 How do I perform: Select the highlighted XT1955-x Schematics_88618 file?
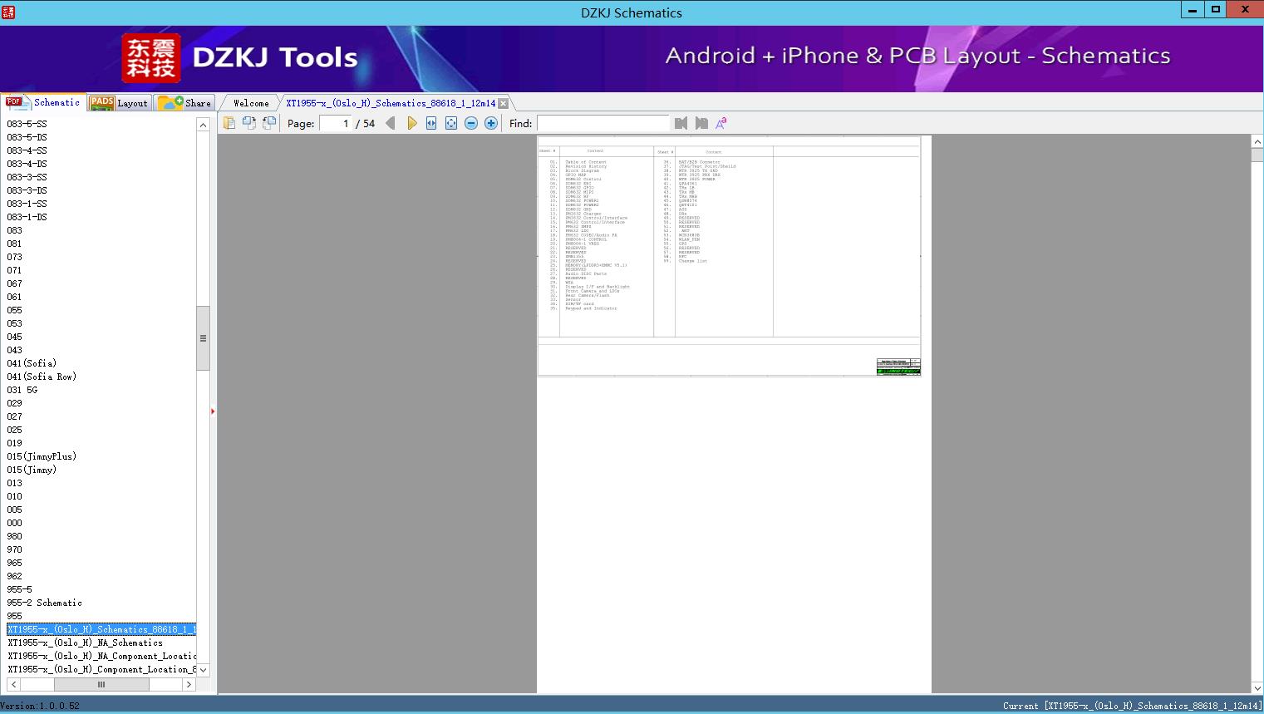101,629
